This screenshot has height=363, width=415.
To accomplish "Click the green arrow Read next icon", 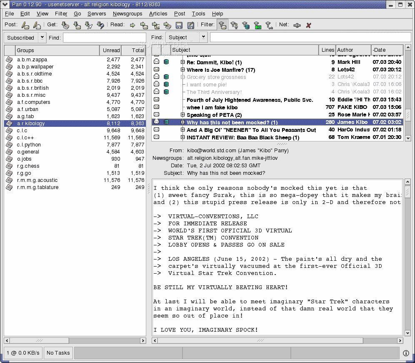I will point(132,25).
